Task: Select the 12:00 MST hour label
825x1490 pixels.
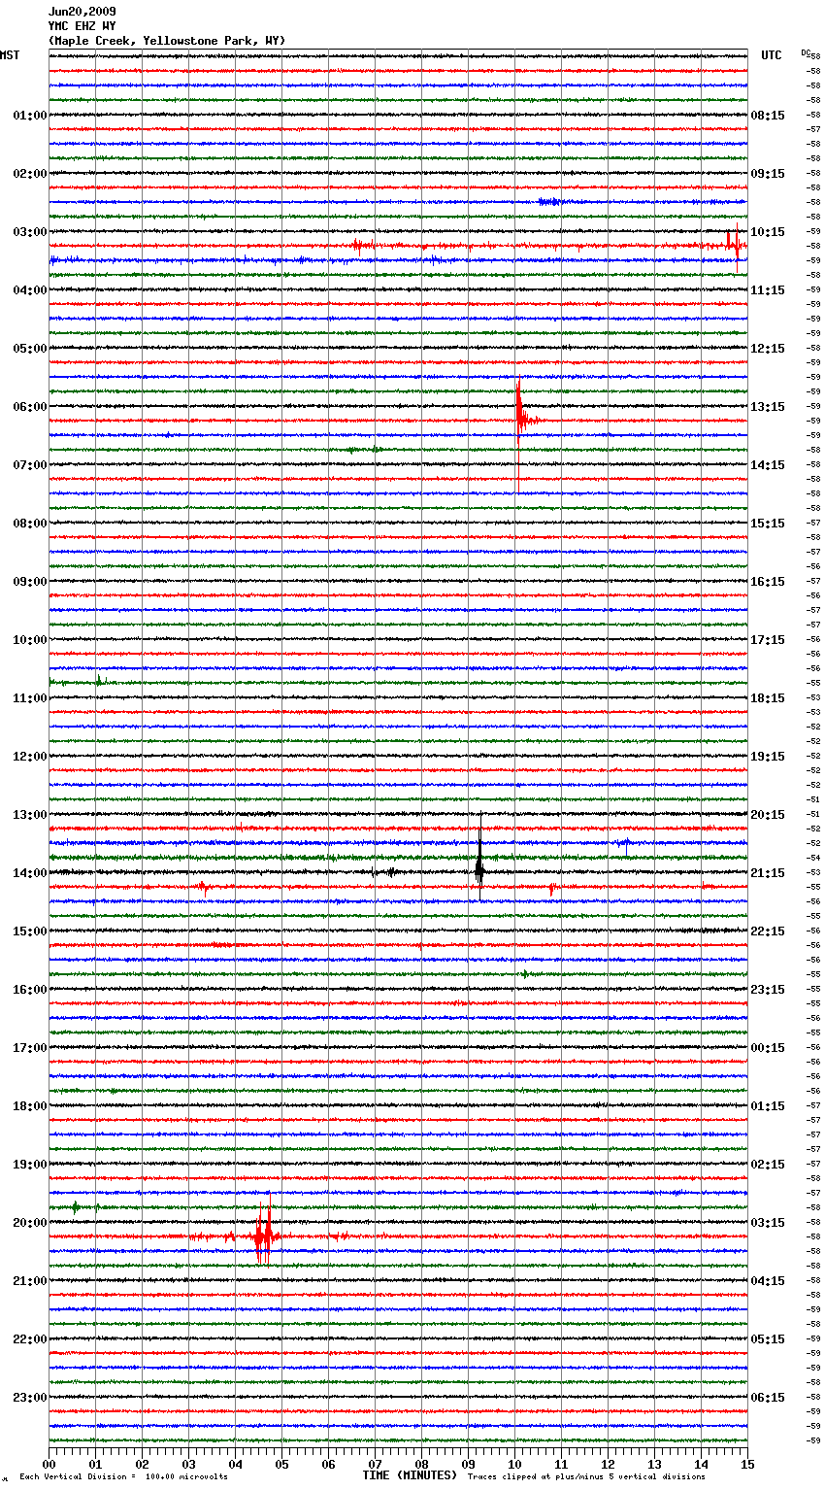Action: pyautogui.click(x=29, y=757)
